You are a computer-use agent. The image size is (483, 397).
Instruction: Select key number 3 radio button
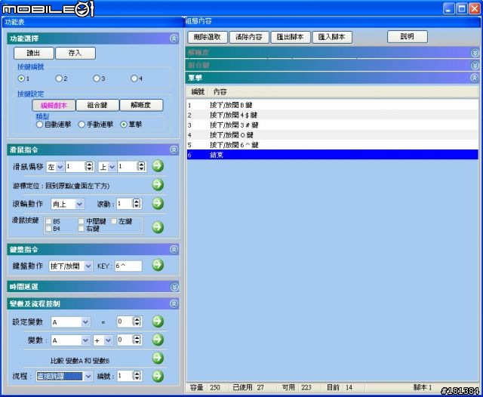coord(97,78)
